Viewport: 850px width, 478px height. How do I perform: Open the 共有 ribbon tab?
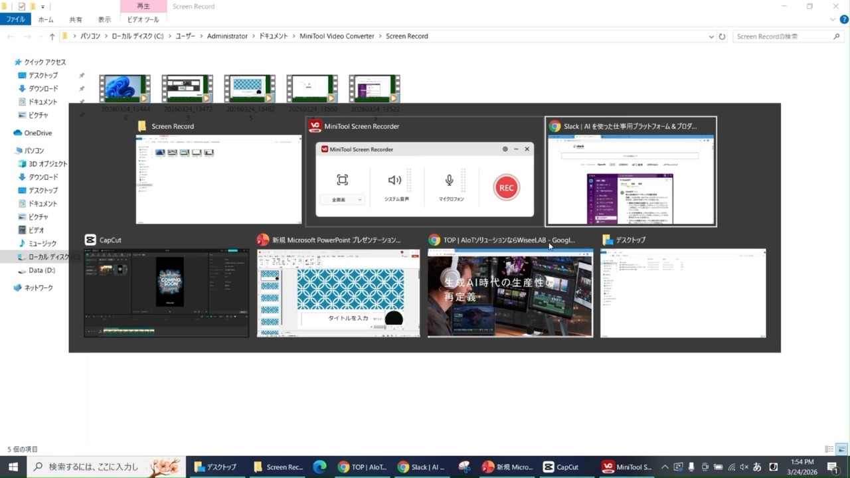76,20
